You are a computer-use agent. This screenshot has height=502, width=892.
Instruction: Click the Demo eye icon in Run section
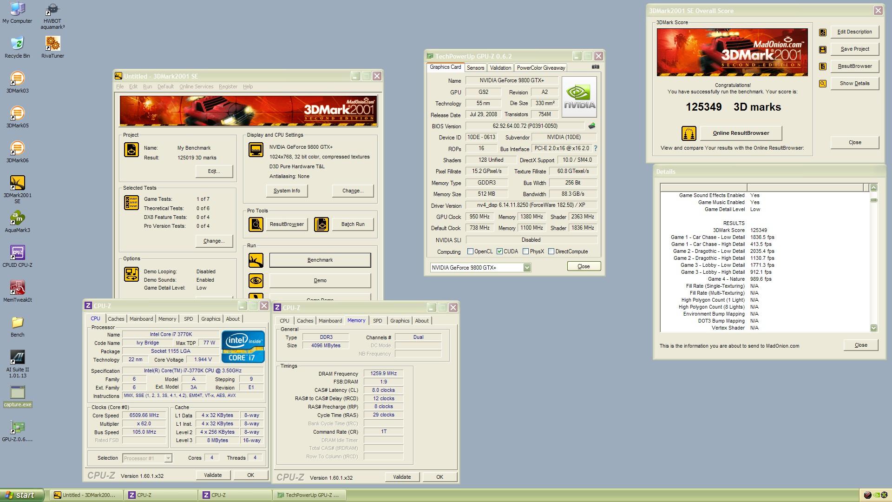click(x=256, y=281)
